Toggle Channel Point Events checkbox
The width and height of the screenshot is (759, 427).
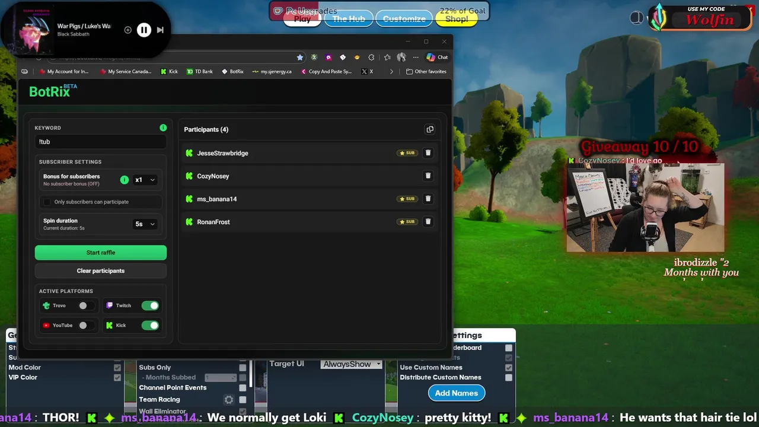243,388
